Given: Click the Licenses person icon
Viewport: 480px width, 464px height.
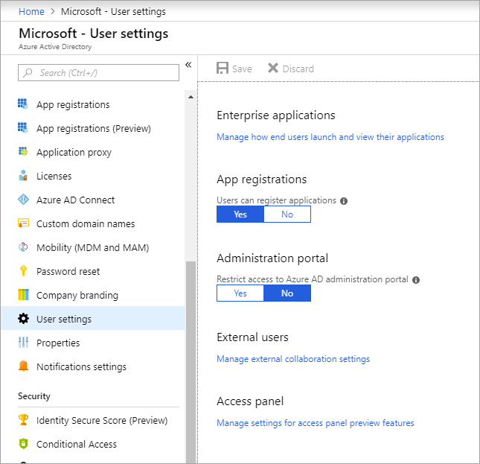Looking at the screenshot, I should tap(23, 176).
